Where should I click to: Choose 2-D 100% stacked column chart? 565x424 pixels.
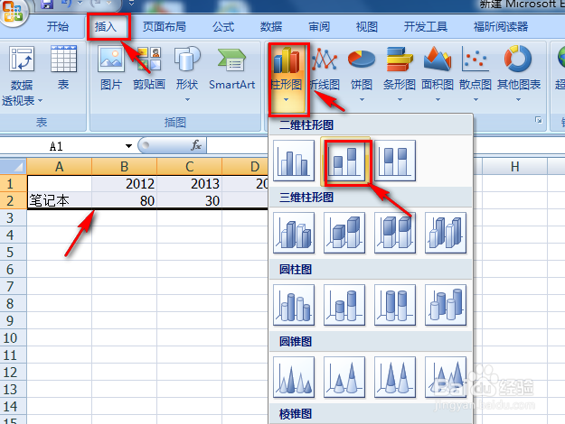pyautogui.click(x=395, y=161)
